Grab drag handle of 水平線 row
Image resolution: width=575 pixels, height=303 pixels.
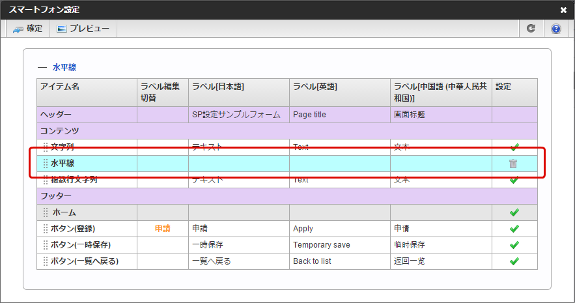click(46, 164)
